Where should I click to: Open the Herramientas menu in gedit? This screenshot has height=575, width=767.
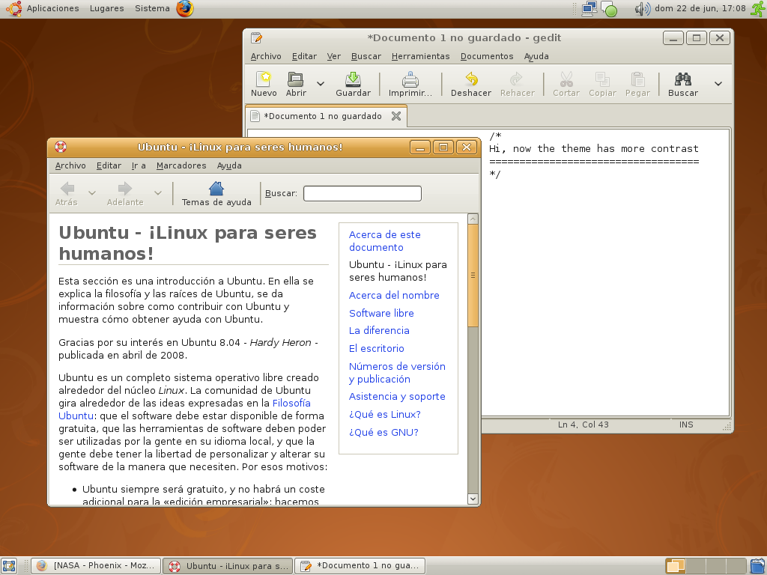point(420,56)
